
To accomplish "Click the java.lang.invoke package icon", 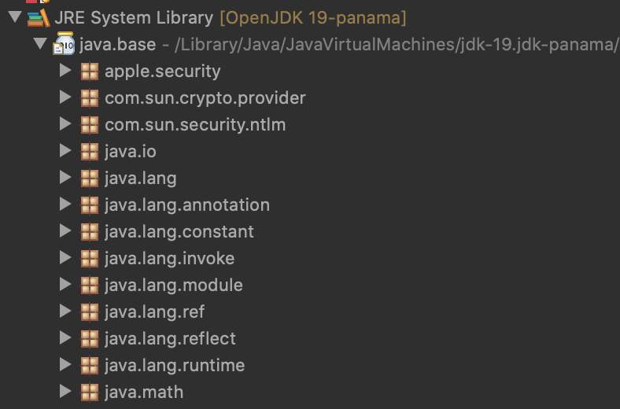I will pyautogui.click(x=90, y=259).
